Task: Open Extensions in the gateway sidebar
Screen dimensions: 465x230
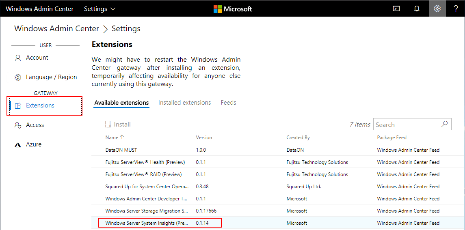Action: (x=40, y=105)
